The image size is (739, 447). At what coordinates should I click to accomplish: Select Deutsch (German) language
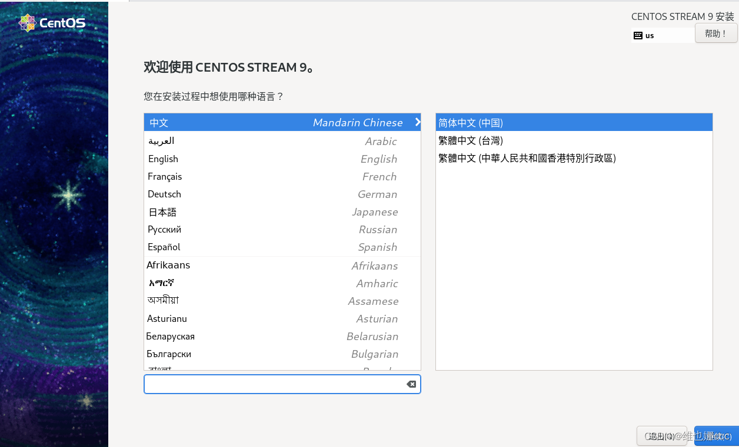pyautogui.click(x=235, y=194)
